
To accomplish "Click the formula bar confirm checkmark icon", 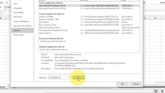I will coord(8,13).
